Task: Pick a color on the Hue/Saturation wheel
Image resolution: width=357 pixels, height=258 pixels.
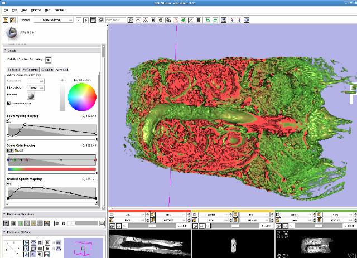Action: pos(82,98)
